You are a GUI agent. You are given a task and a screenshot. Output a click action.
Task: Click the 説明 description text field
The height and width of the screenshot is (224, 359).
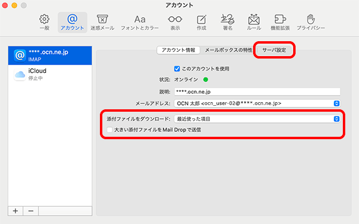click(x=257, y=91)
